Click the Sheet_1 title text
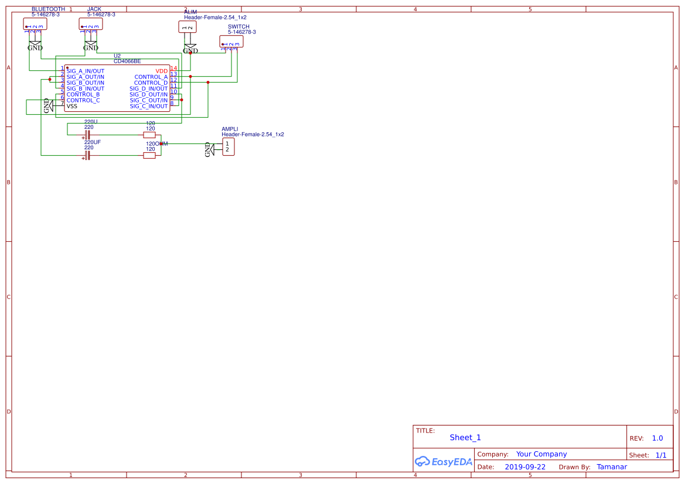The image size is (685, 484). click(x=465, y=437)
